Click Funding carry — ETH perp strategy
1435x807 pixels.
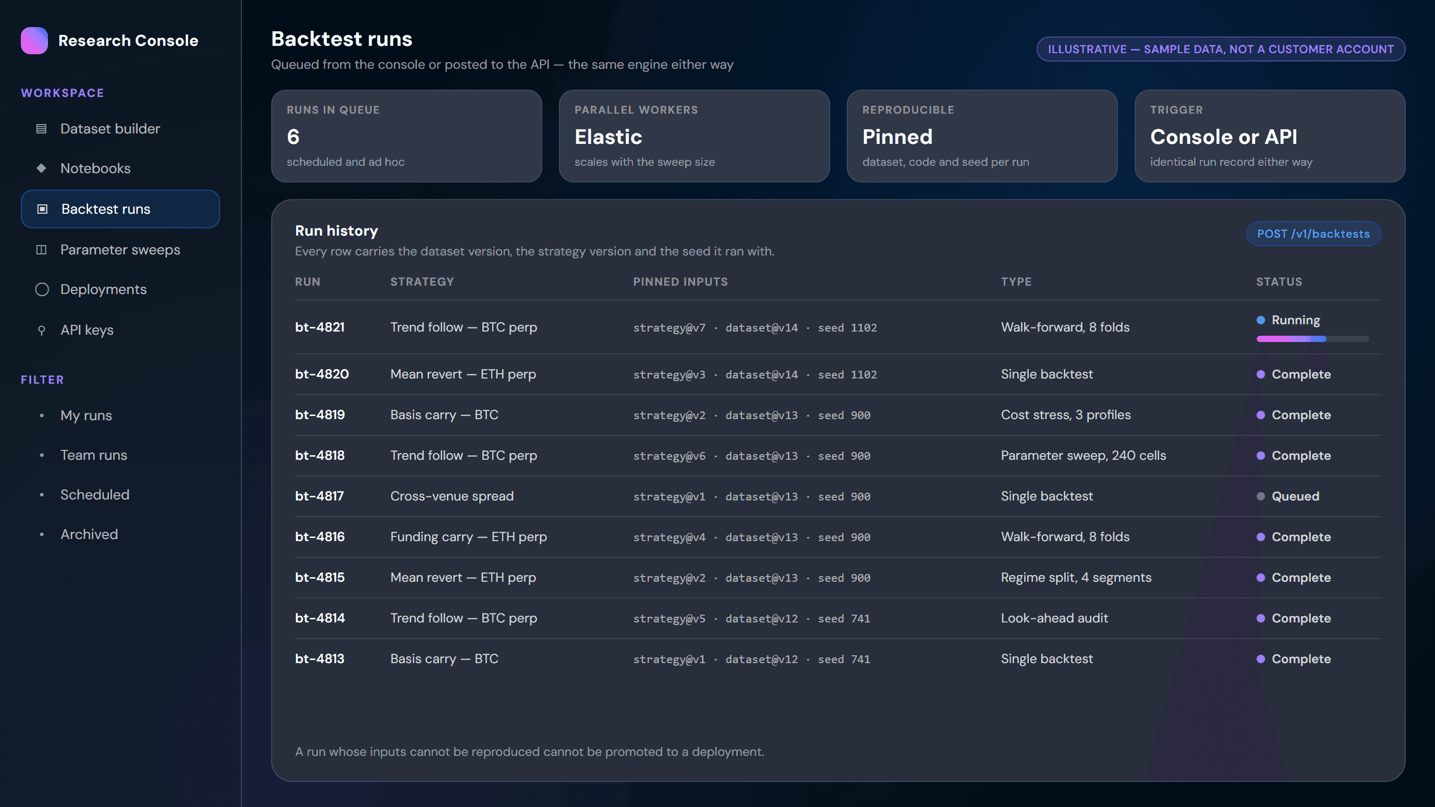(x=468, y=537)
